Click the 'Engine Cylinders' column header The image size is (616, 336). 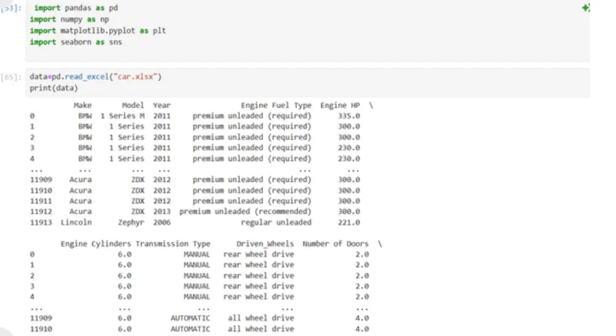(x=96, y=244)
